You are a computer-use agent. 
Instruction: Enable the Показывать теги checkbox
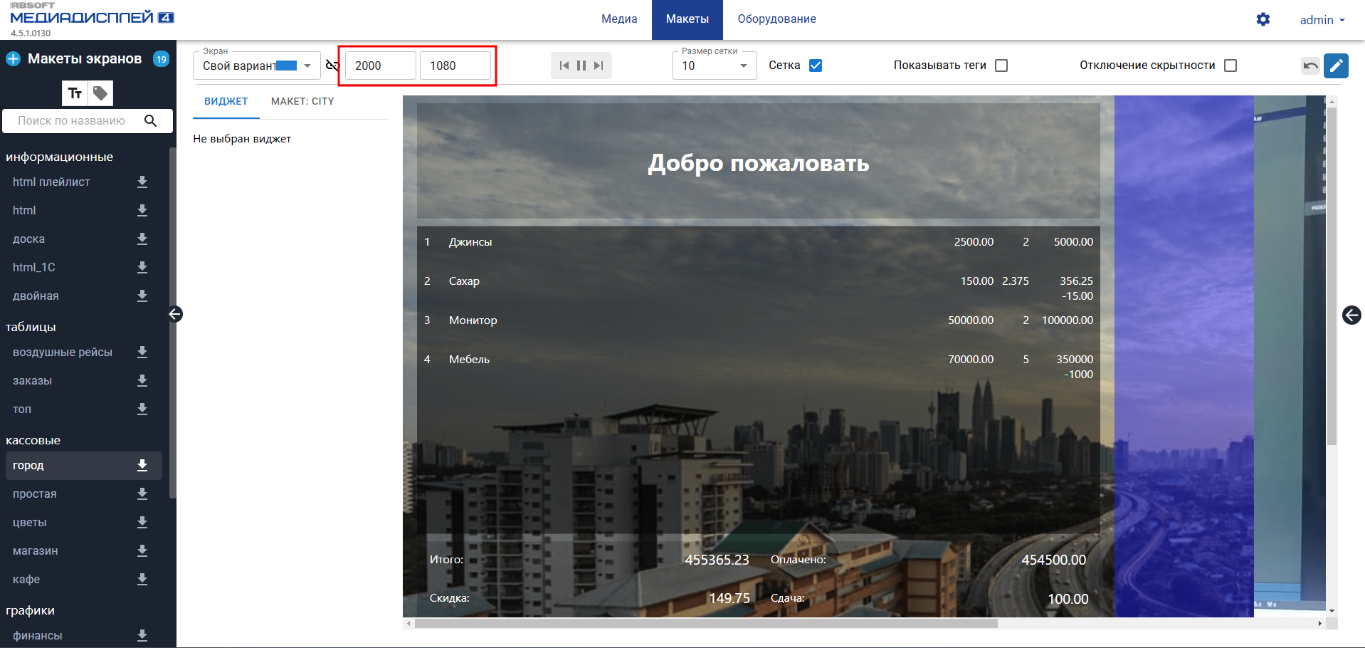[1001, 66]
